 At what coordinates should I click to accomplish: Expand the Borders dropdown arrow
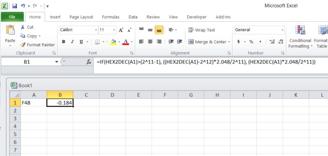click(104, 42)
